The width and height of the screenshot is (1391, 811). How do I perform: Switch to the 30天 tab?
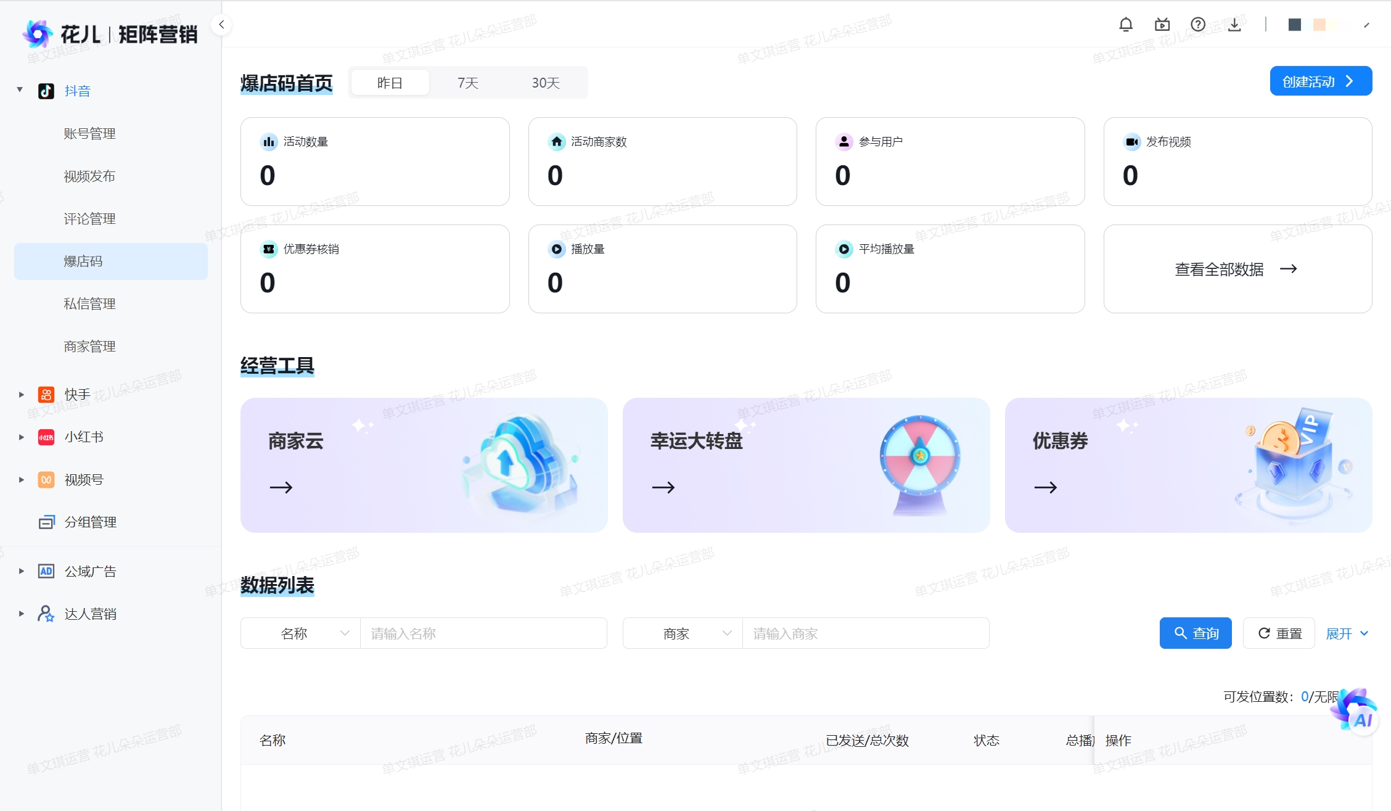click(x=546, y=83)
